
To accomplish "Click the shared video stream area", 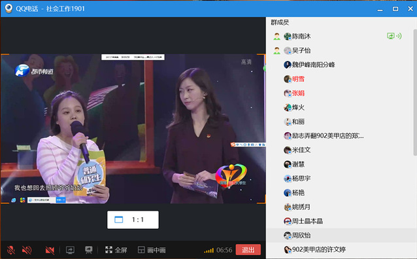I will click(133, 129).
